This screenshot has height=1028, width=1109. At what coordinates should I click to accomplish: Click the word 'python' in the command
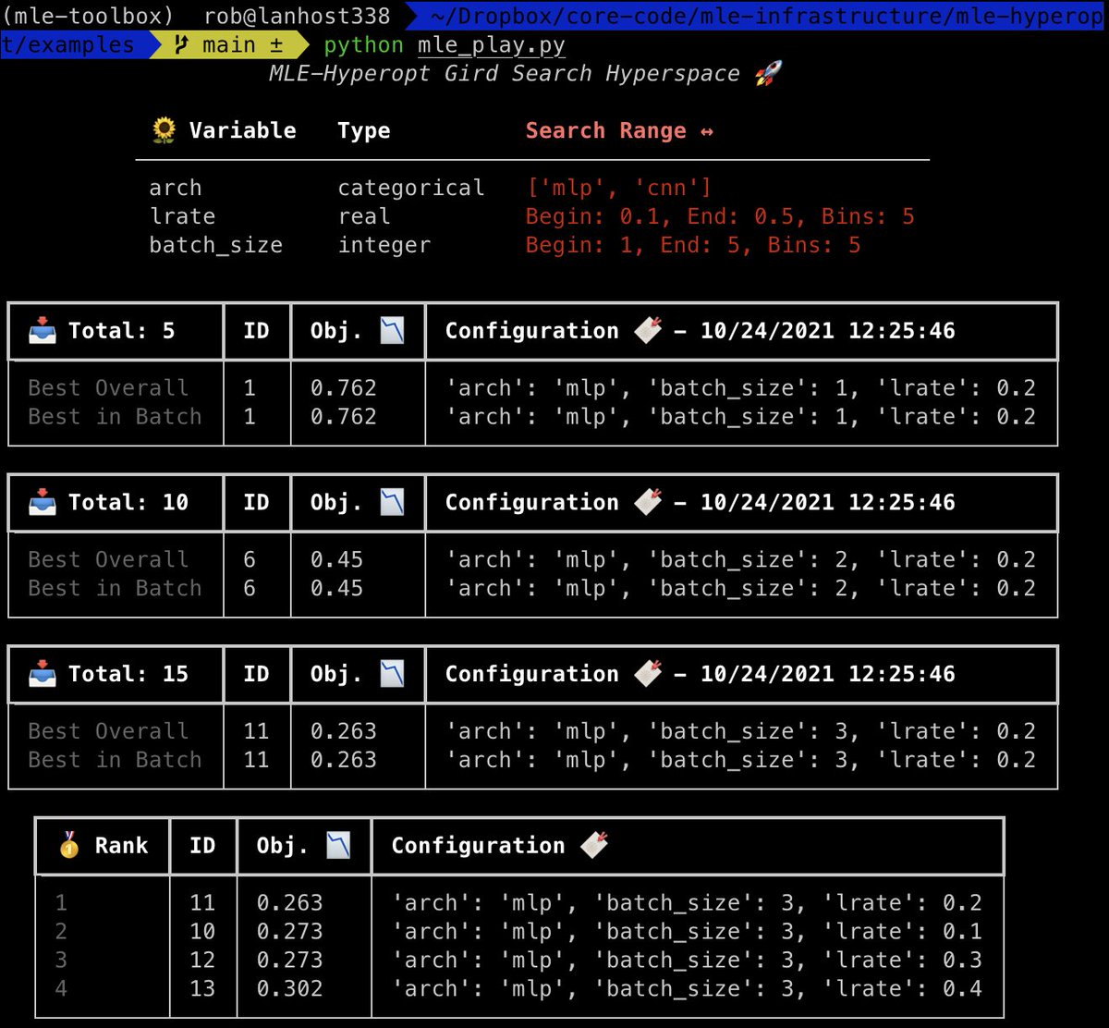[363, 45]
